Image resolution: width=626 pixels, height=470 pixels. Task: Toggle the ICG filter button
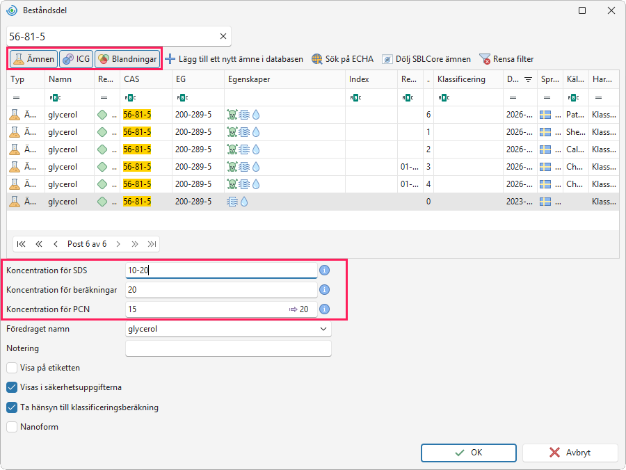click(x=77, y=59)
